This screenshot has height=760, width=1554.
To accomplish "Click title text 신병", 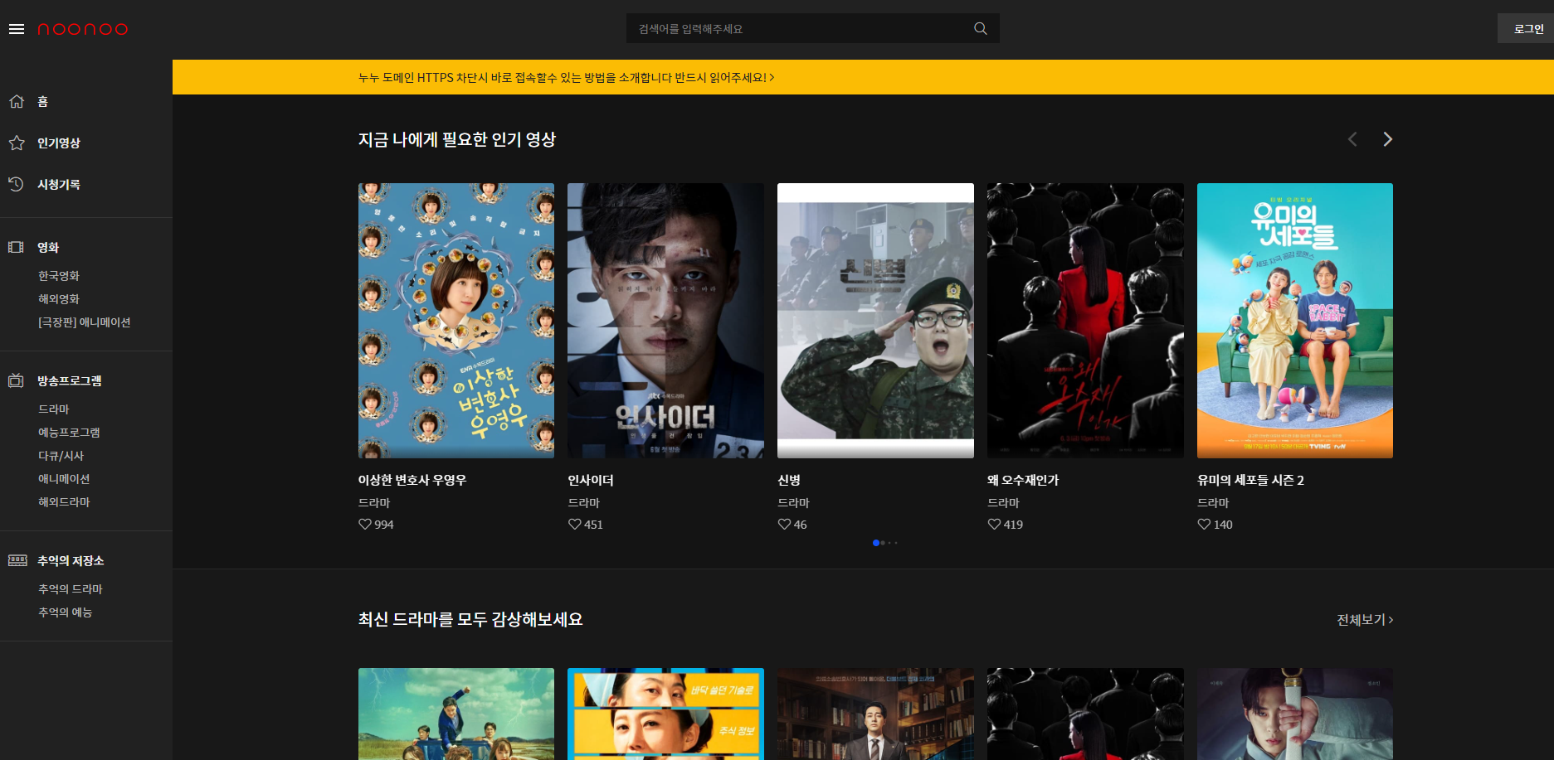I will pyautogui.click(x=789, y=480).
